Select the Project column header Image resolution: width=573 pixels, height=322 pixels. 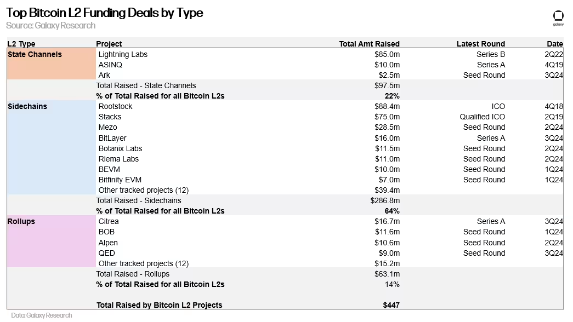point(109,44)
